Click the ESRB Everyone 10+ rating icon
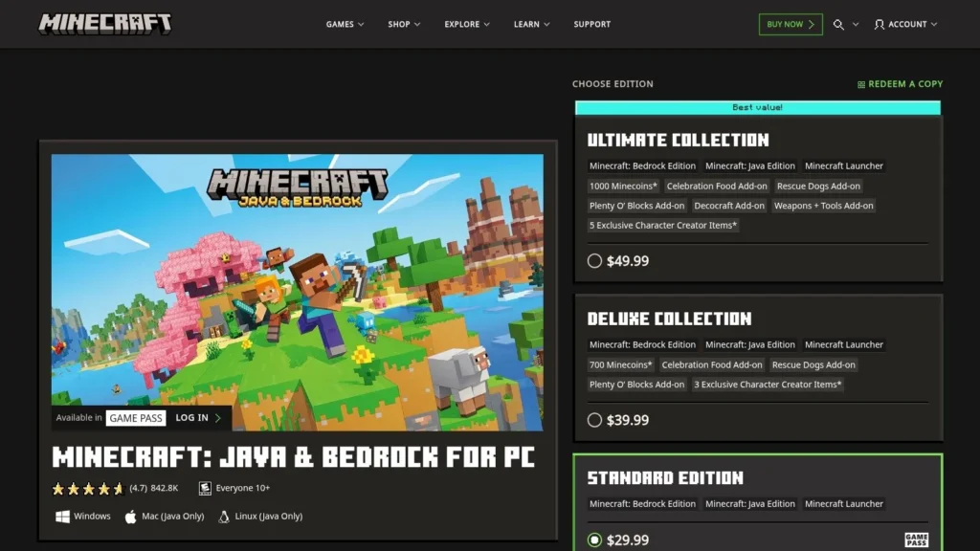The height and width of the screenshot is (551, 980). pyautogui.click(x=205, y=488)
